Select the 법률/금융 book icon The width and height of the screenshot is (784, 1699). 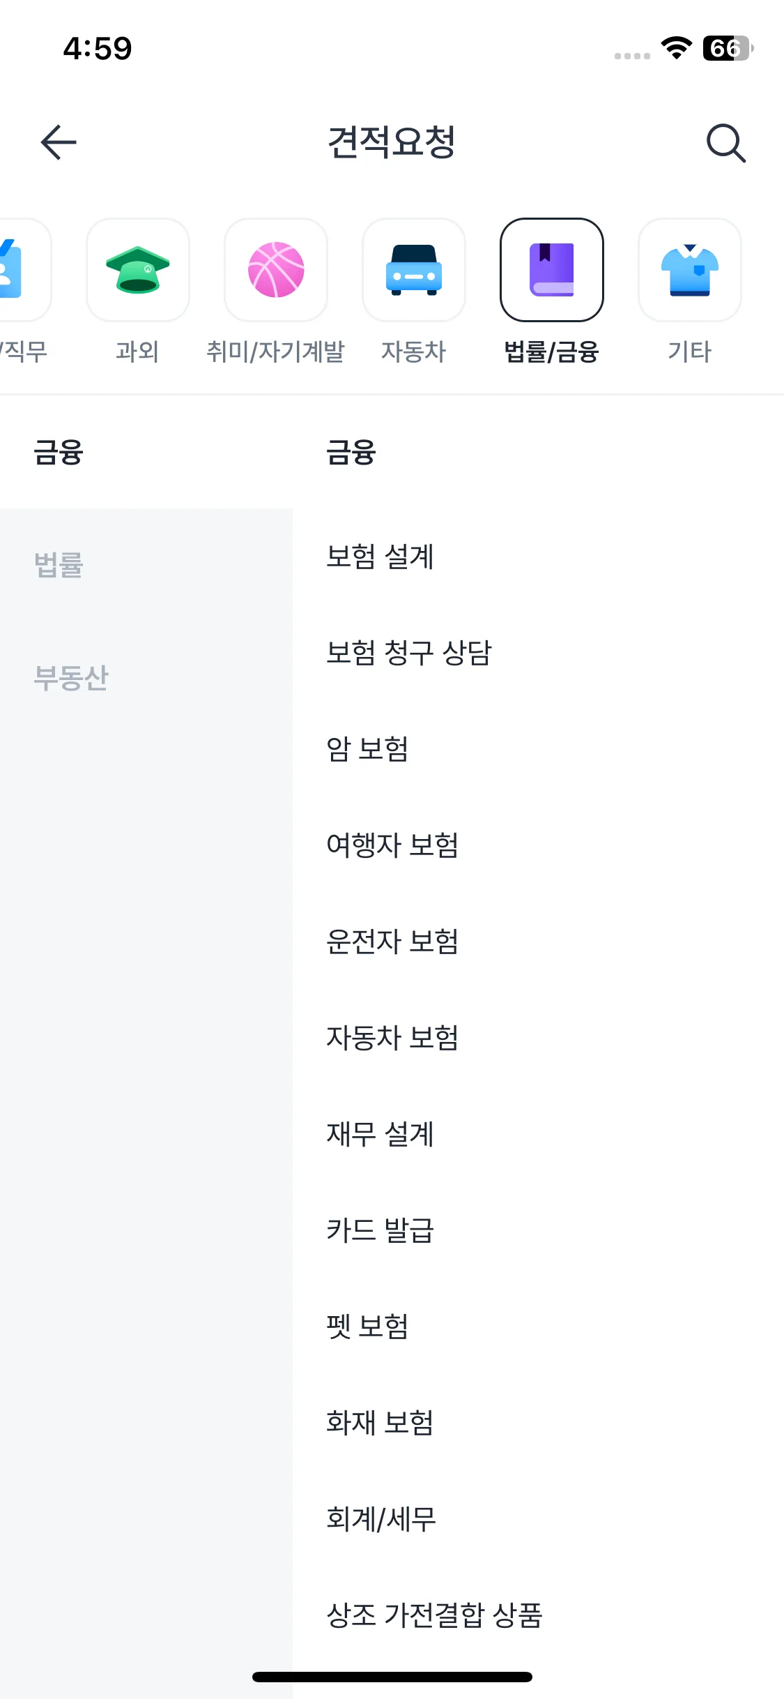[x=552, y=271]
